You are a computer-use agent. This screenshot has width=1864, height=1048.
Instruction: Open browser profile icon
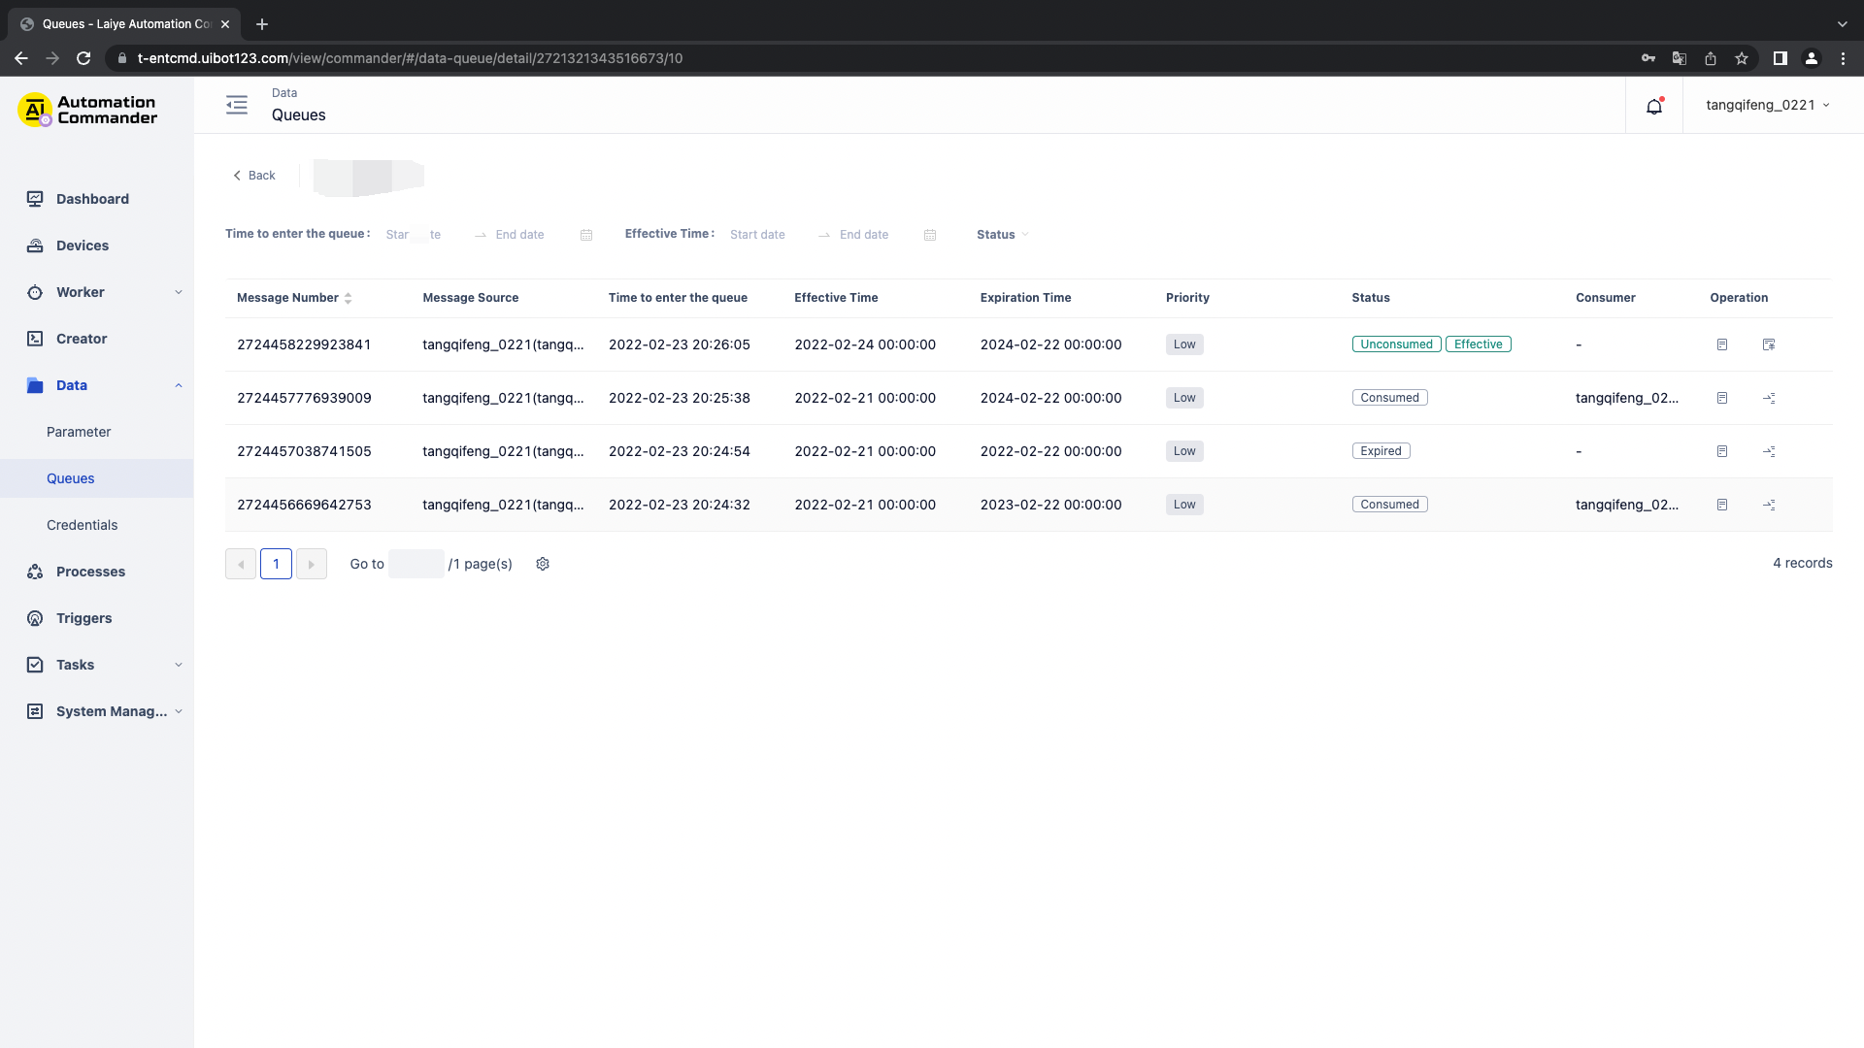point(1812,58)
